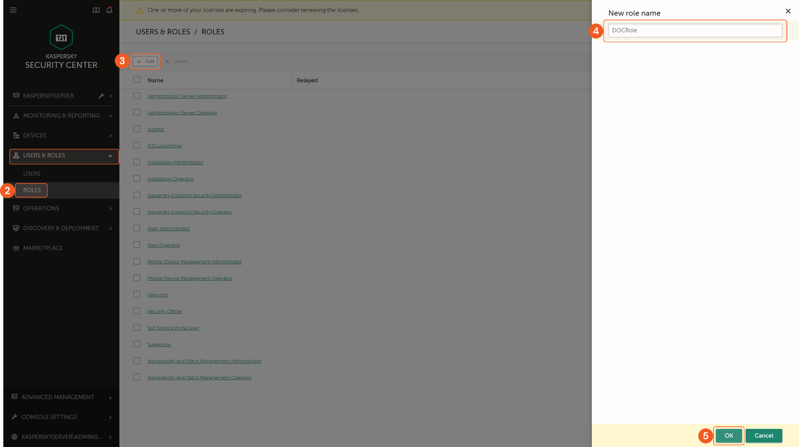The height and width of the screenshot is (447, 799).
Task: Collapse the Users & Roles section
Action: tap(110, 156)
